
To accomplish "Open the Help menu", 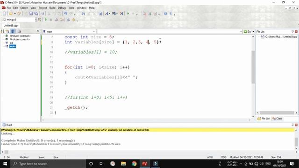I will [92, 8].
